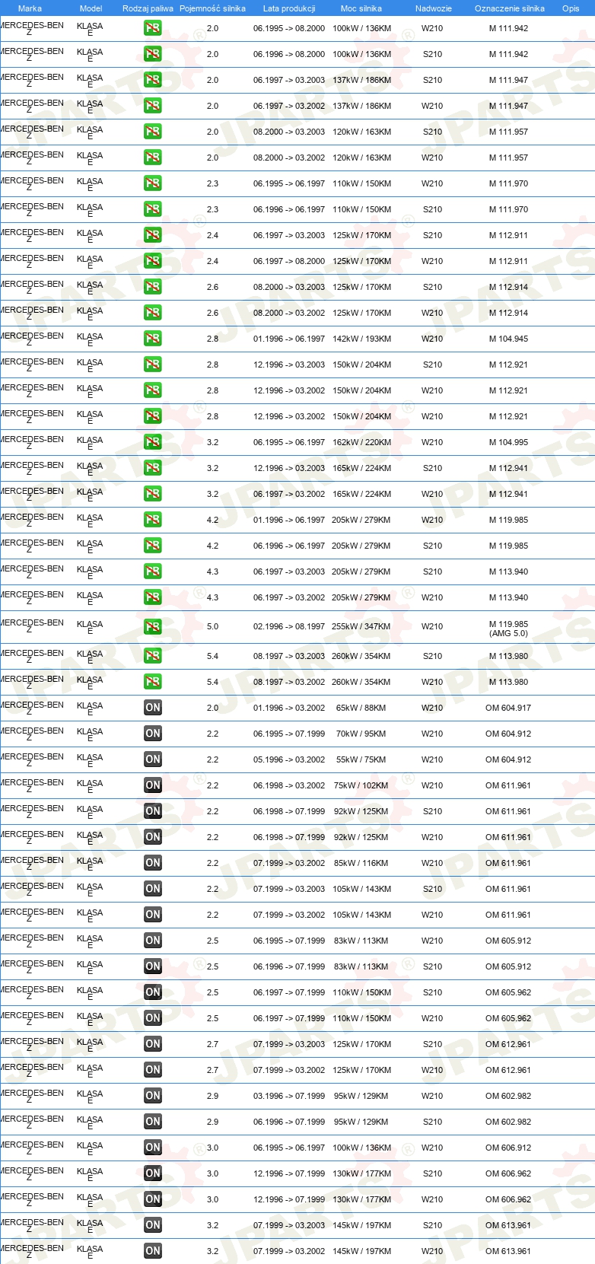The image size is (595, 1264).
Task: Click the 'Pojemność silnika' column header
Action: (212, 8)
